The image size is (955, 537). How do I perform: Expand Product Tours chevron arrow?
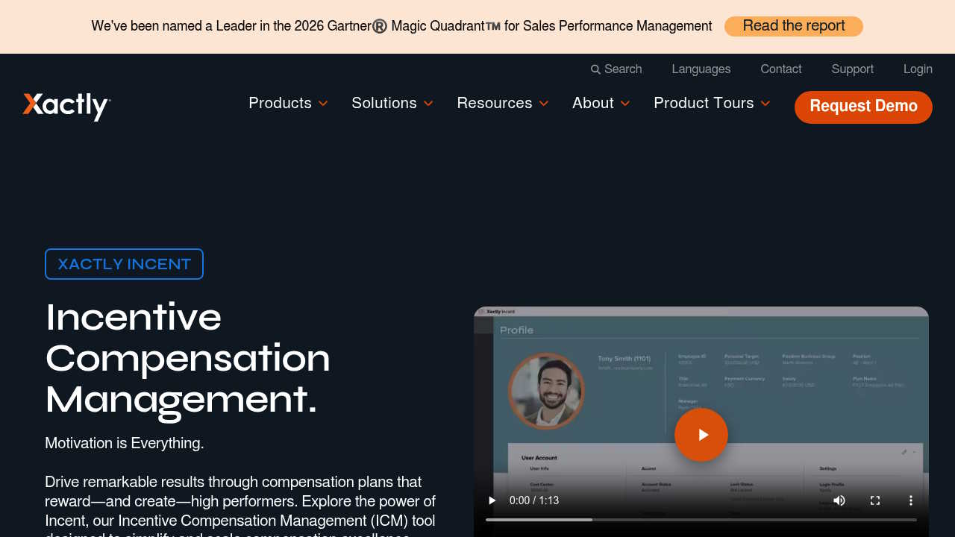point(765,104)
